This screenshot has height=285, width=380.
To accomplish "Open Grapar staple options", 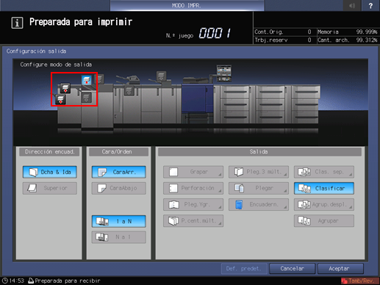I will (193, 172).
